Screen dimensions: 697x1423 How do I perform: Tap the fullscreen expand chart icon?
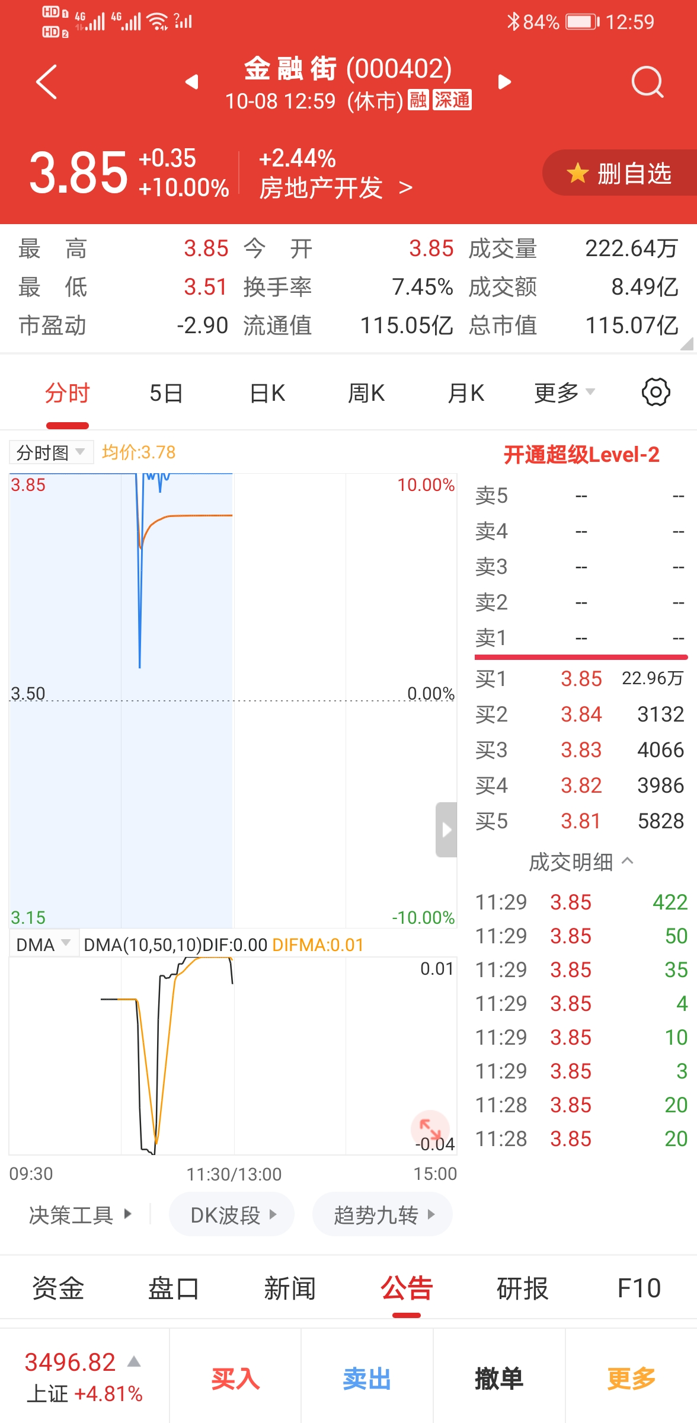430,1128
